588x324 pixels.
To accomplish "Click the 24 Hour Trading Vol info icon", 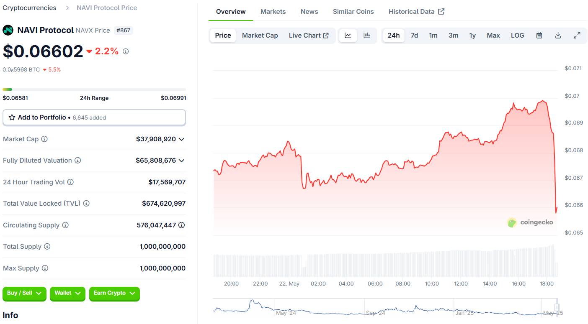I will point(70,182).
